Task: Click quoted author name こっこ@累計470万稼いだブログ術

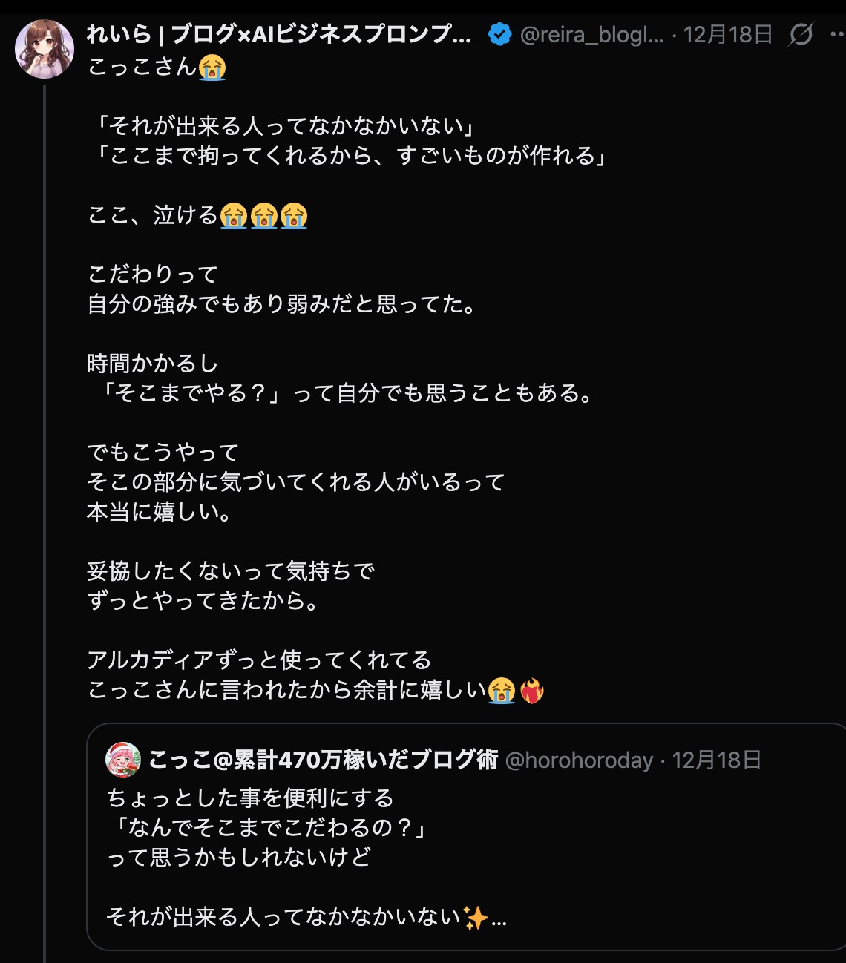Action: click(x=323, y=760)
